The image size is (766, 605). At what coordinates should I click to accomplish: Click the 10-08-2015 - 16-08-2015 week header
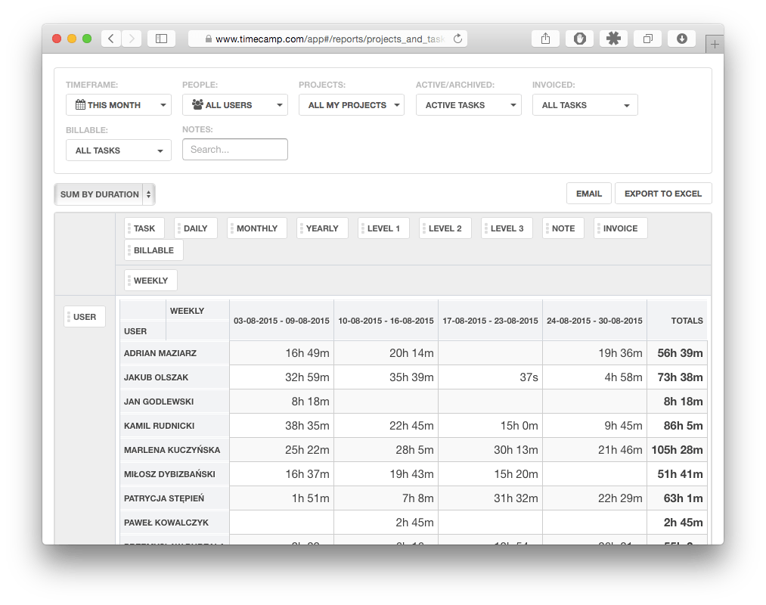386,321
